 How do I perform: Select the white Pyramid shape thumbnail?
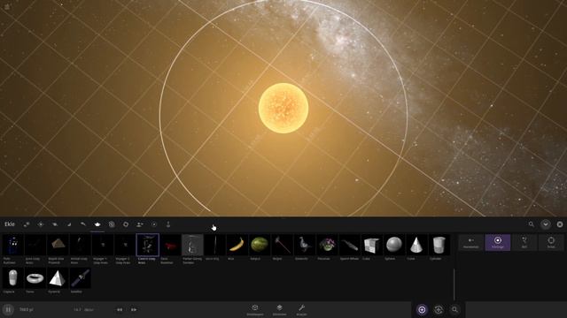58,278
